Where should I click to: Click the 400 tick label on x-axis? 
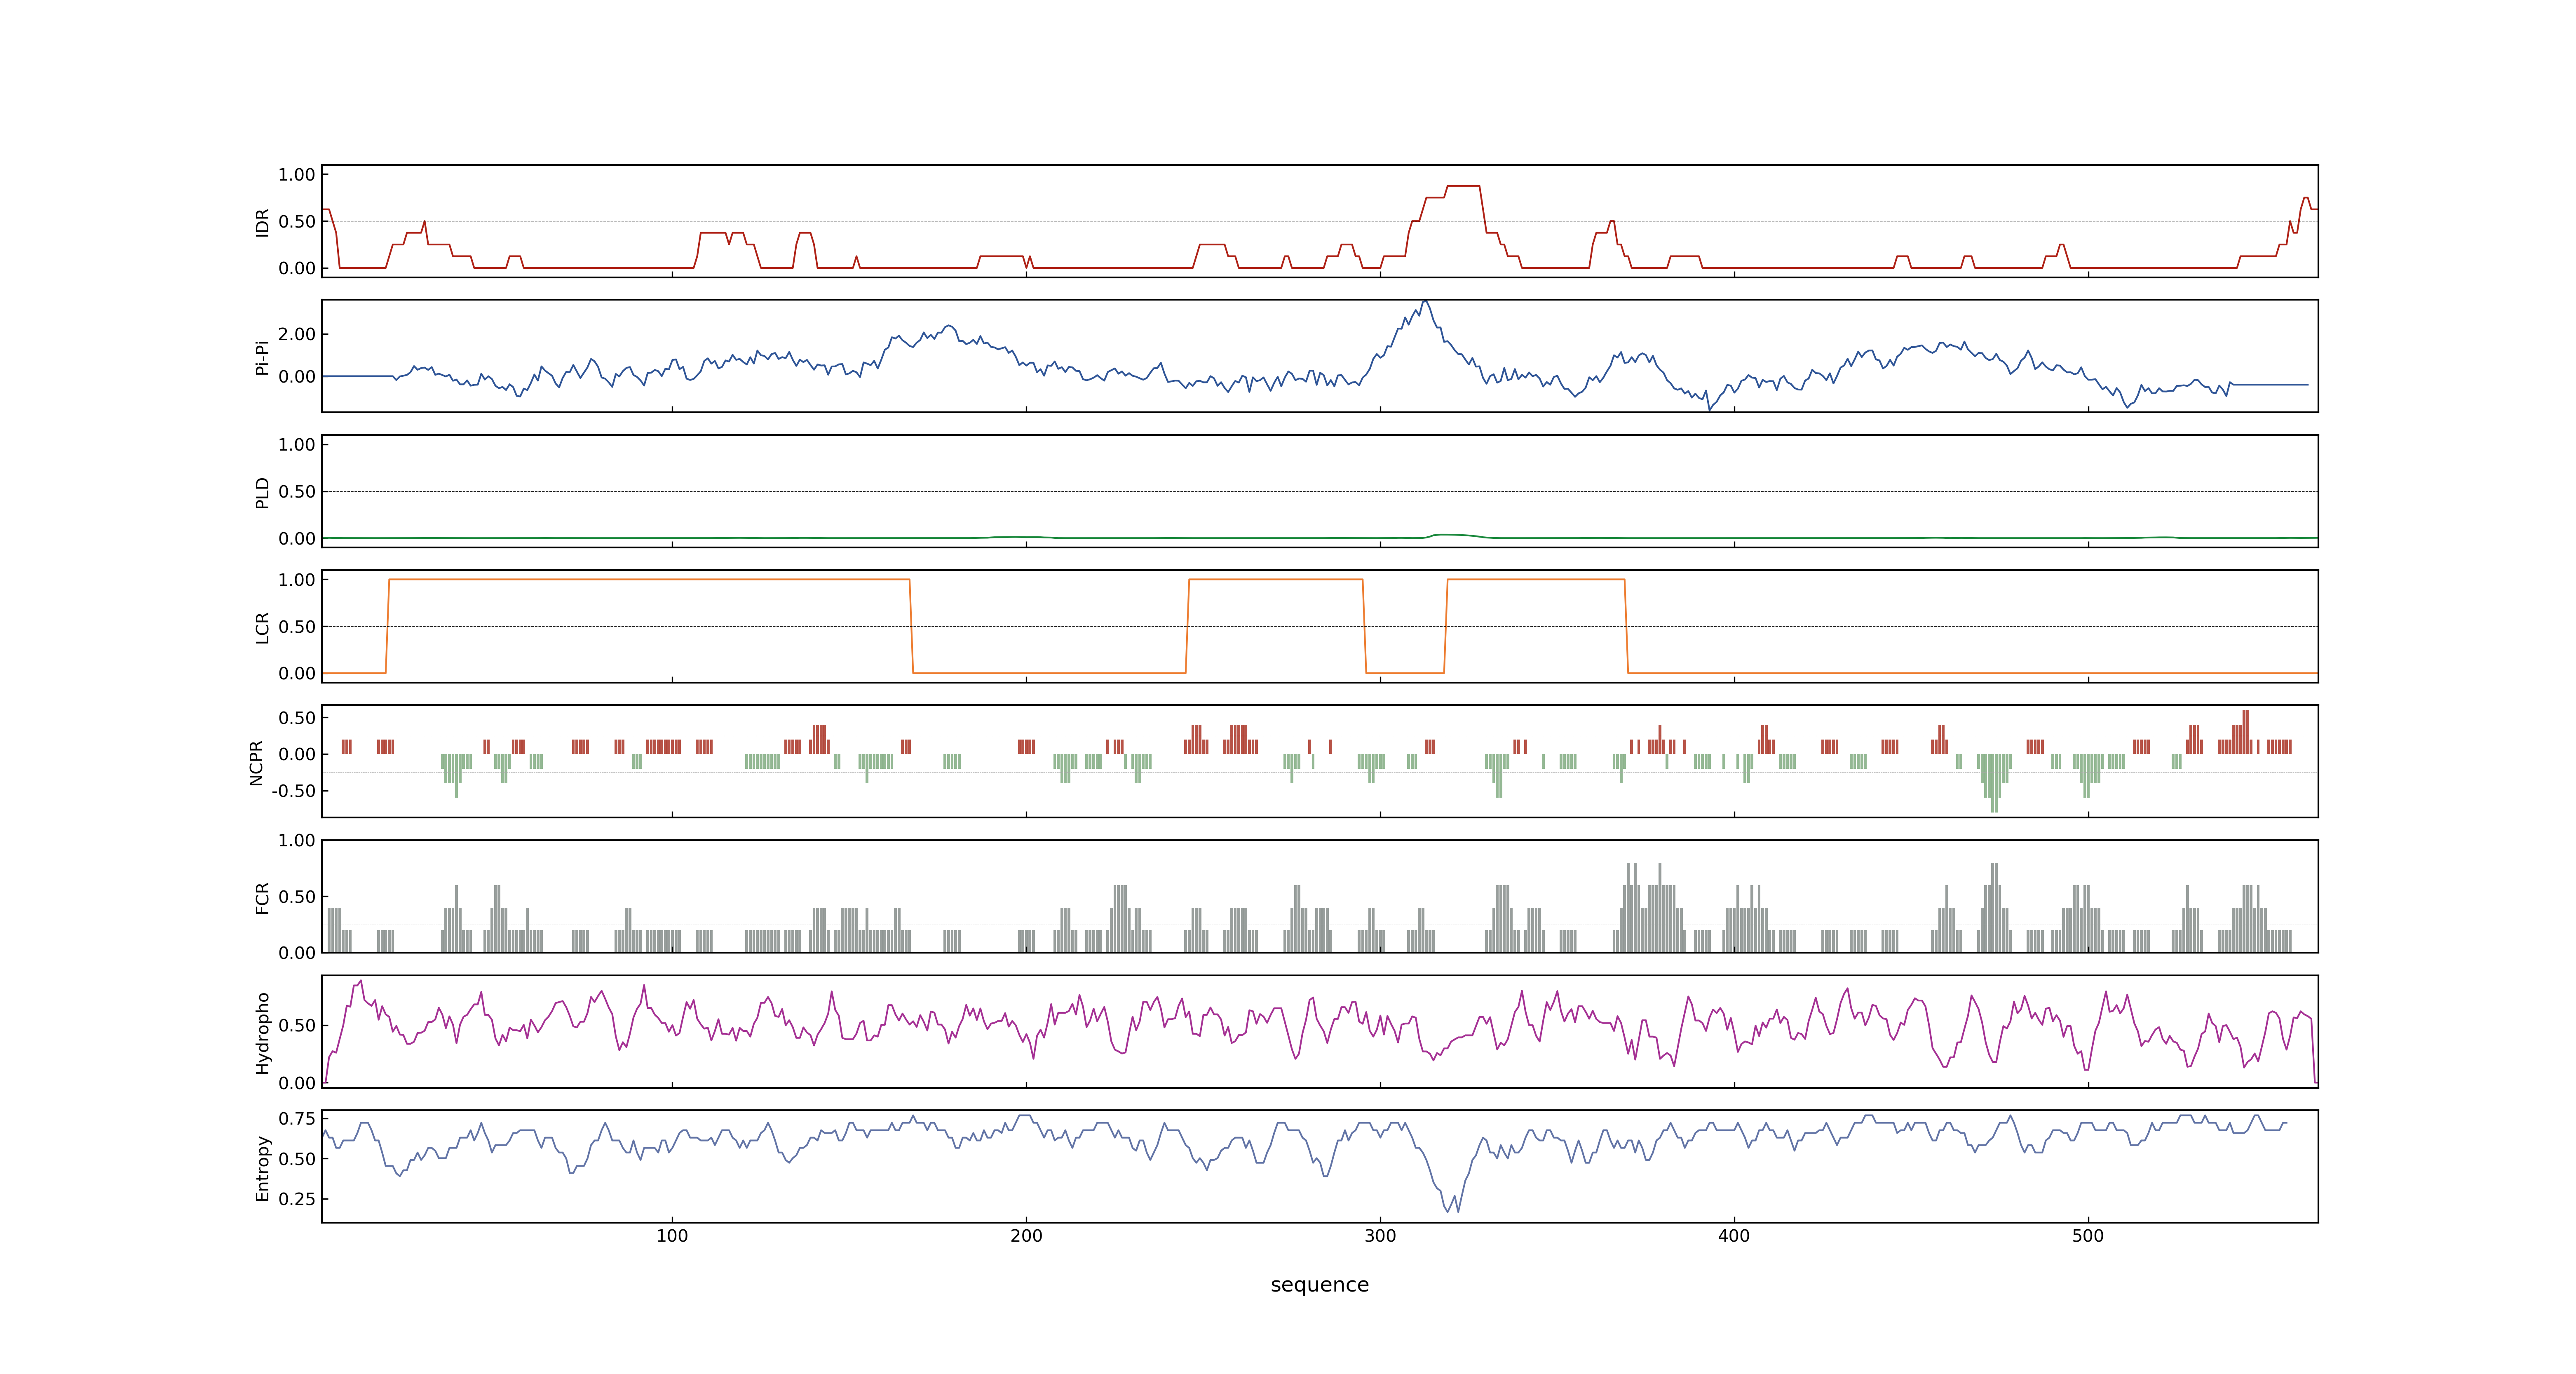coord(1734,1236)
